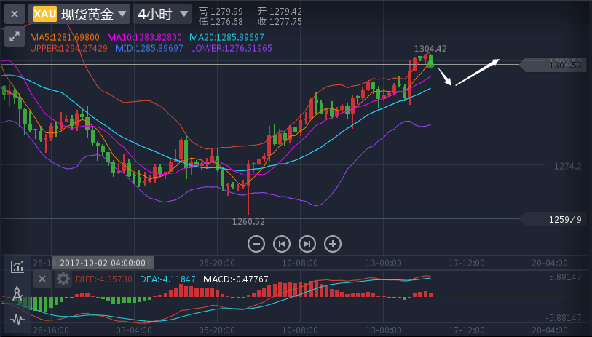
Task: Jump to the earliest candle (skip back)
Action: click(x=281, y=243)
